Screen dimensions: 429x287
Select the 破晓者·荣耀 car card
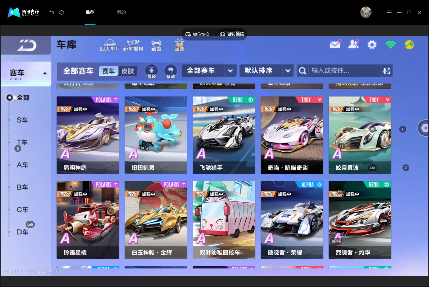pyautogui.click(x=292, y=220)
